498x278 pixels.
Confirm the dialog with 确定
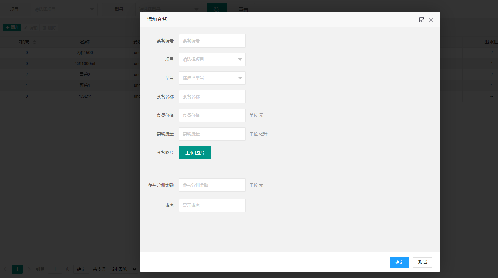(x=399, y=263)
